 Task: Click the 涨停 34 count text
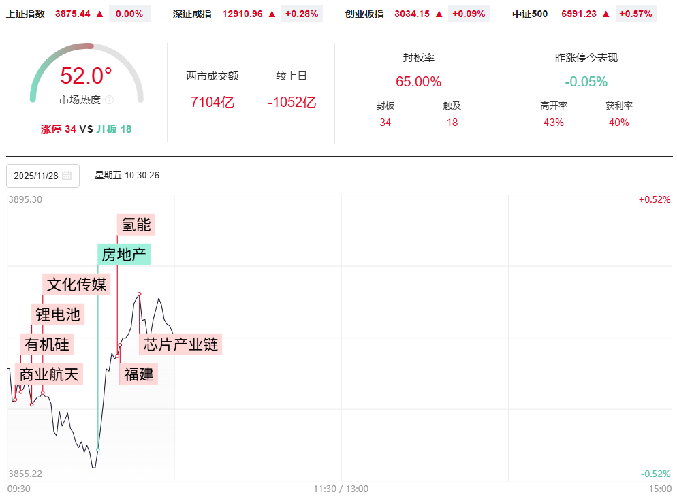pyautogui.click(x=59, y=129)
